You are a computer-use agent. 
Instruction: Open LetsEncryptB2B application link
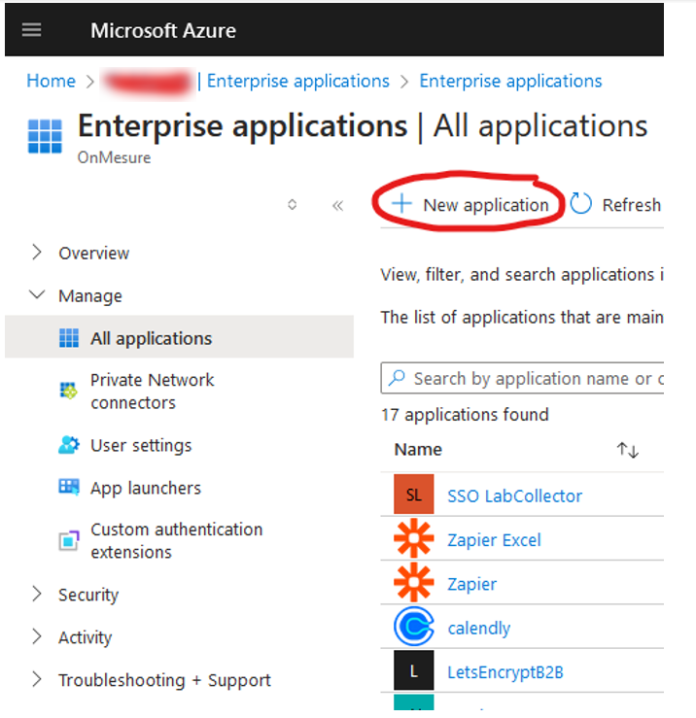point(505,672)
